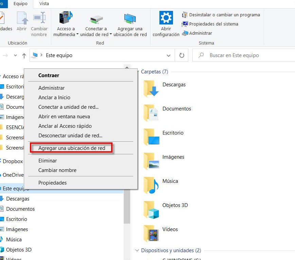Click inside the Buscar en Este equipo box
The image size is (295, 260).
click(x=245, y=55)
